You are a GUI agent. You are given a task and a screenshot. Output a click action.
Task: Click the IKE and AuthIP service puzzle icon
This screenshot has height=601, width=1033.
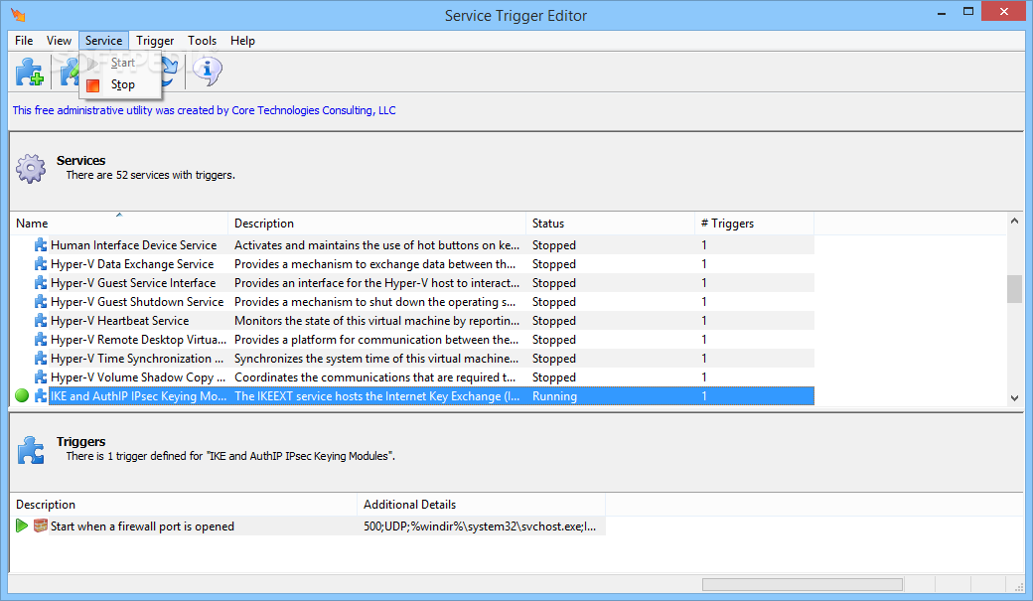click(x=40, y=396)
